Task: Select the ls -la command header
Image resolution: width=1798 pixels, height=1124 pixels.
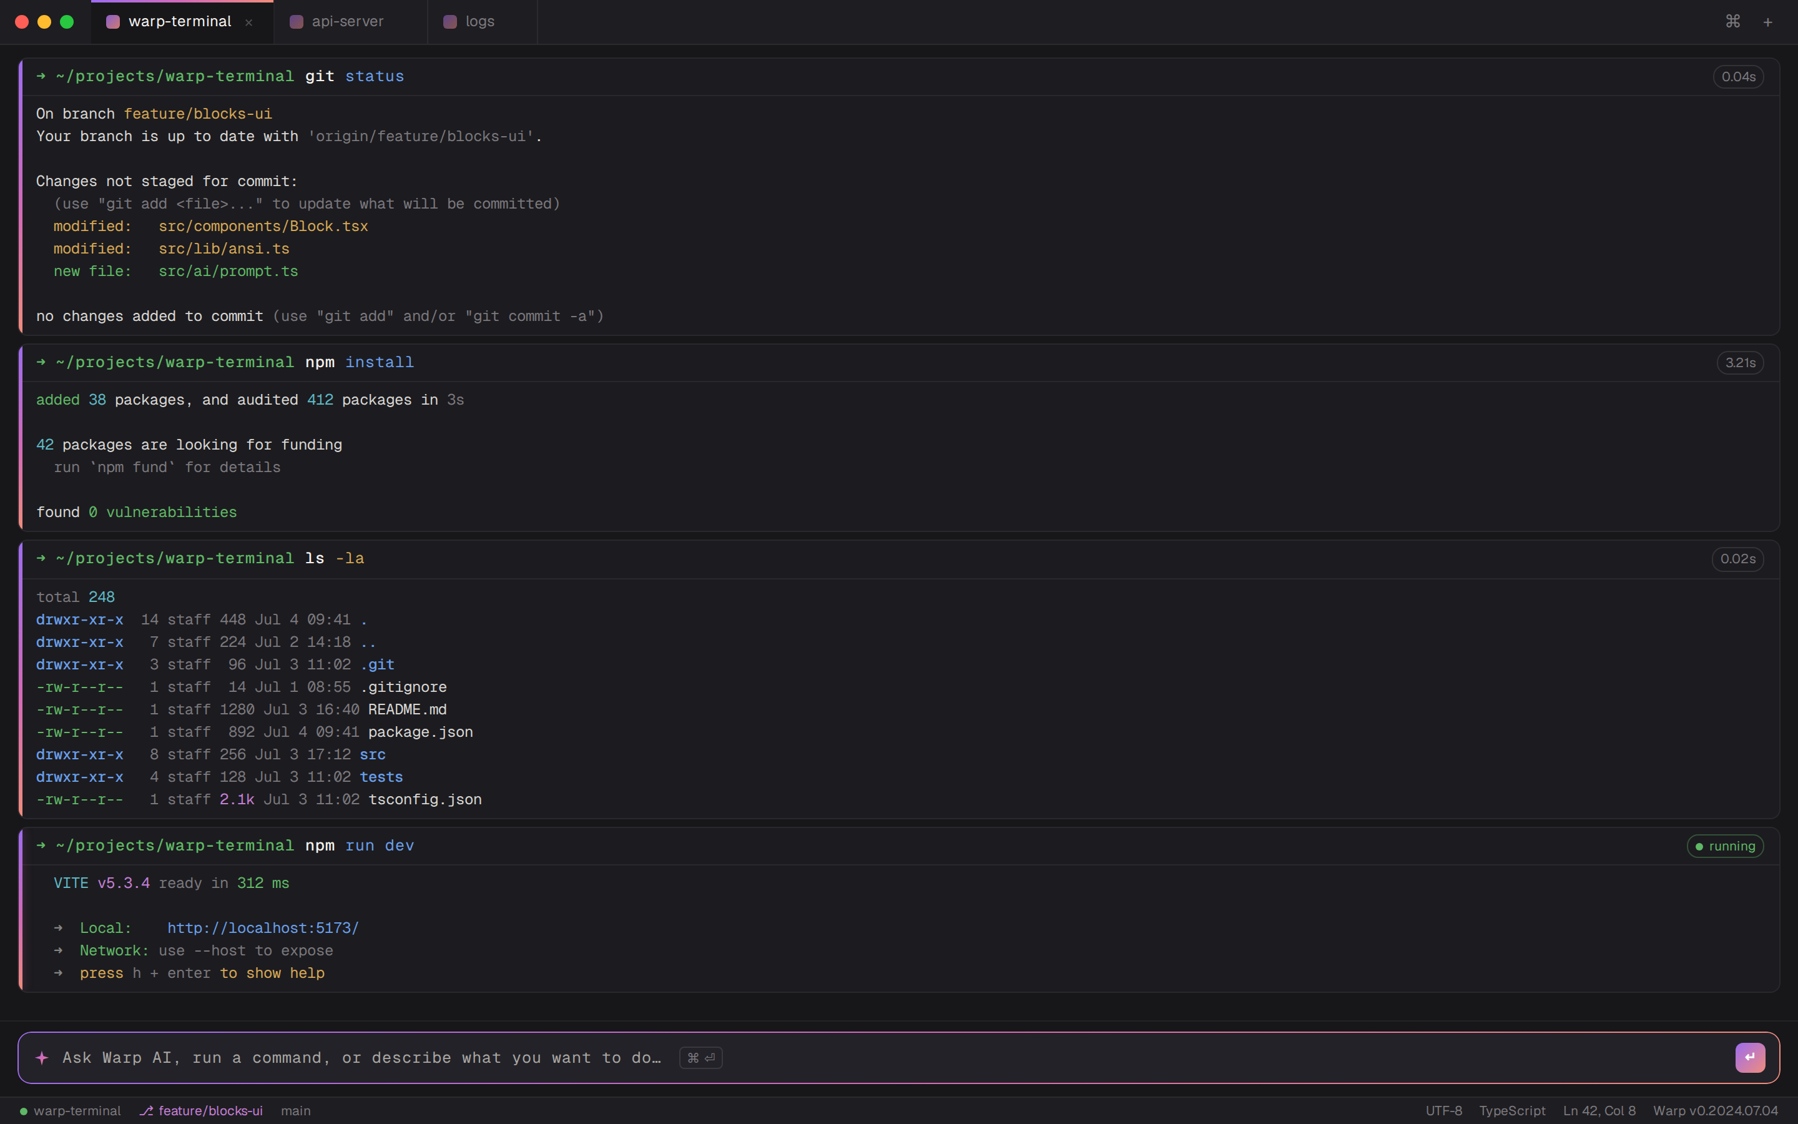Action: point(900,559)
